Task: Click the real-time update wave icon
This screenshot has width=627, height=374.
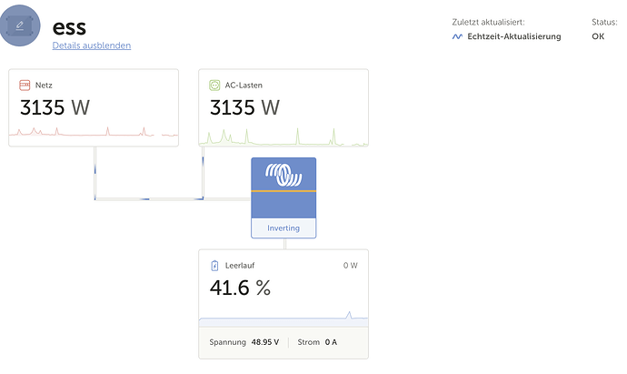Action: pos(458,36)
